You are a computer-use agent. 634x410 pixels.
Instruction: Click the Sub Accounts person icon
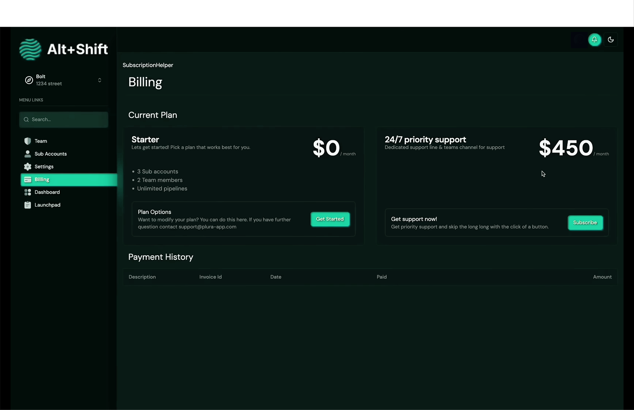click(x=28, y=154)
